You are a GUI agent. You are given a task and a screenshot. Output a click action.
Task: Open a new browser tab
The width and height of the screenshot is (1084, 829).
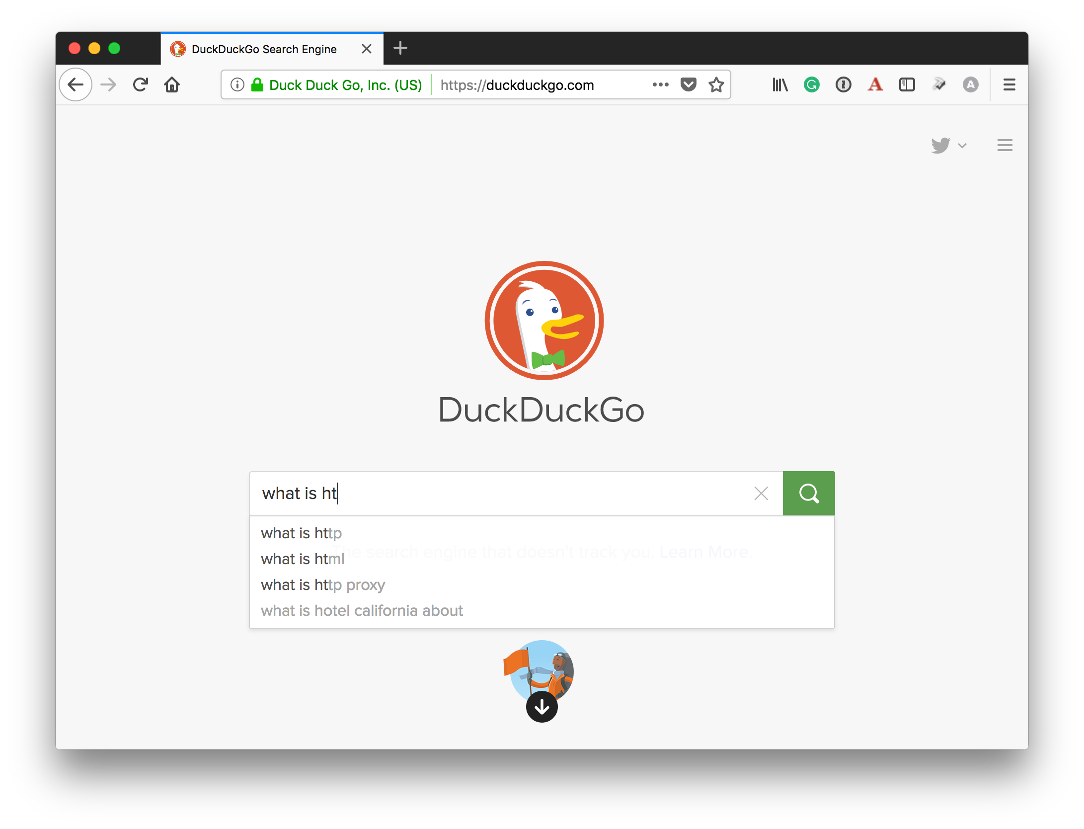pos(400,48)
